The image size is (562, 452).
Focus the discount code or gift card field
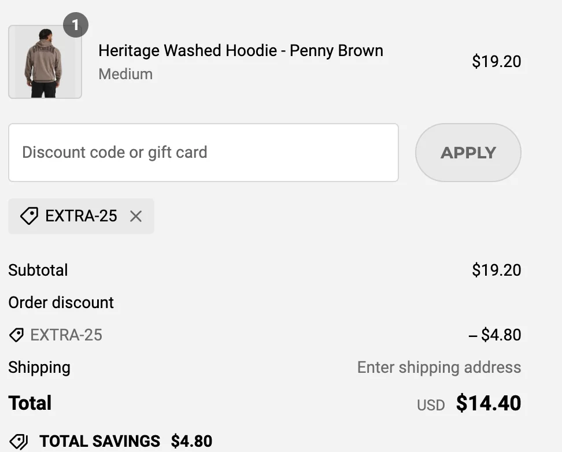click(x=204, y=153)
